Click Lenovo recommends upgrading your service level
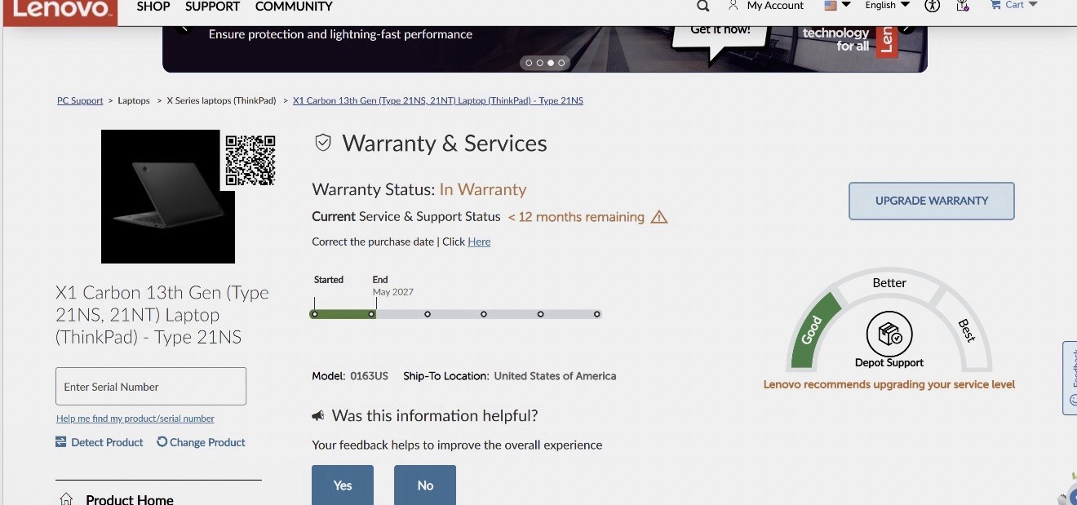This screenshot has height=505, width=1077. pos(889,384)
